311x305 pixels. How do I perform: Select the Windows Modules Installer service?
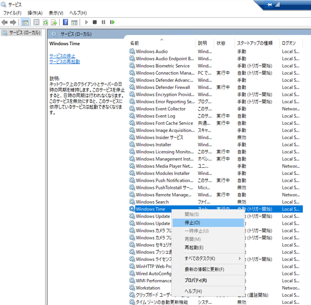[x=216, y=173]
